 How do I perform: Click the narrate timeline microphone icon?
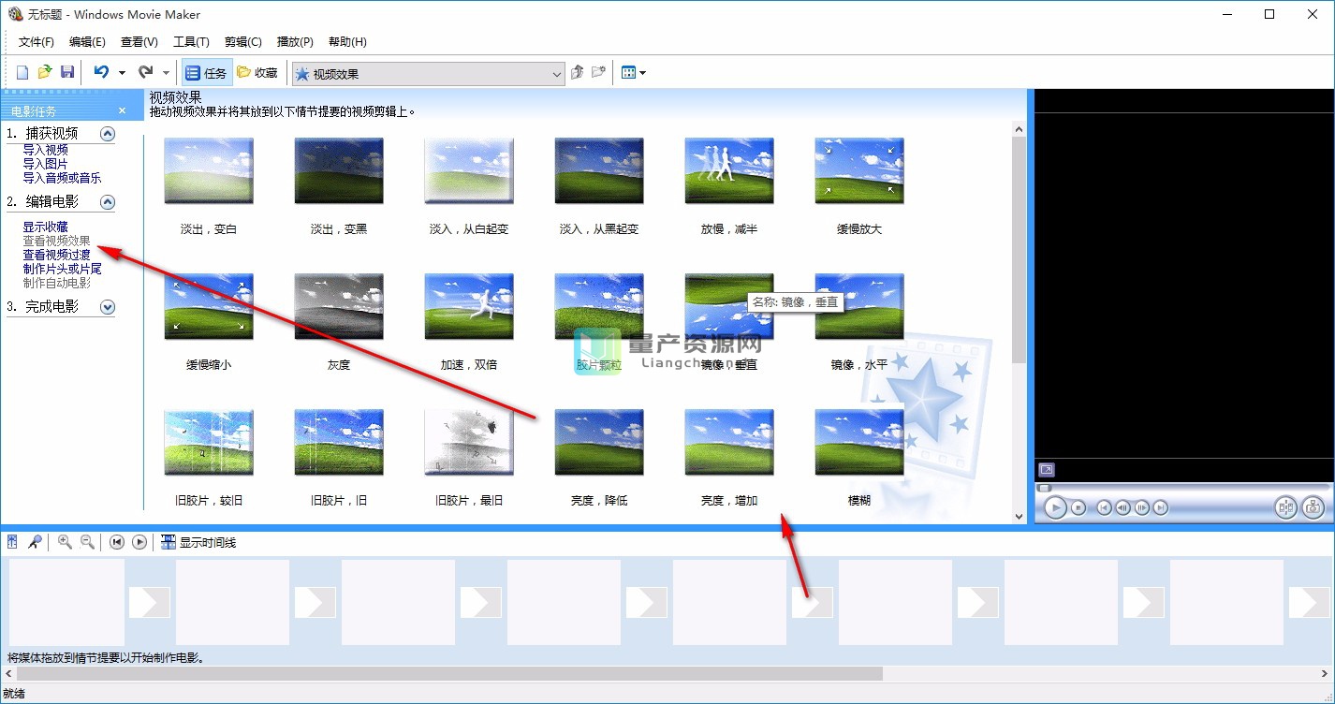35,542
